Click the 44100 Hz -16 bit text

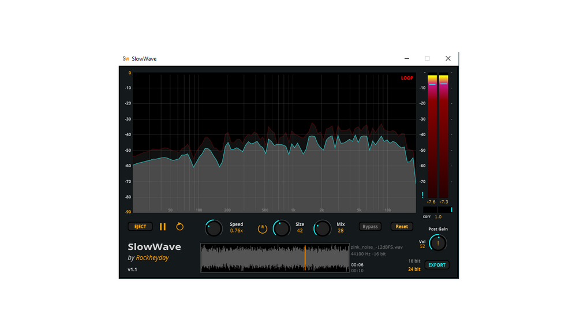pyautogui.click(x=368, y=254)
